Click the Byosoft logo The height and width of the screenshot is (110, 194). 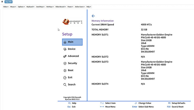(x=72, y=22)
